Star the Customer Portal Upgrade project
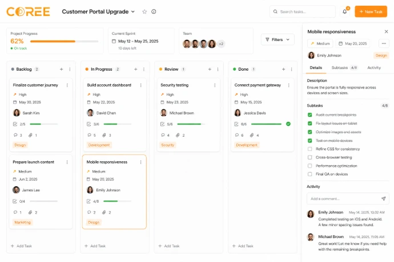The width and height of the screenshot is (394, 262). pos(144,11)
